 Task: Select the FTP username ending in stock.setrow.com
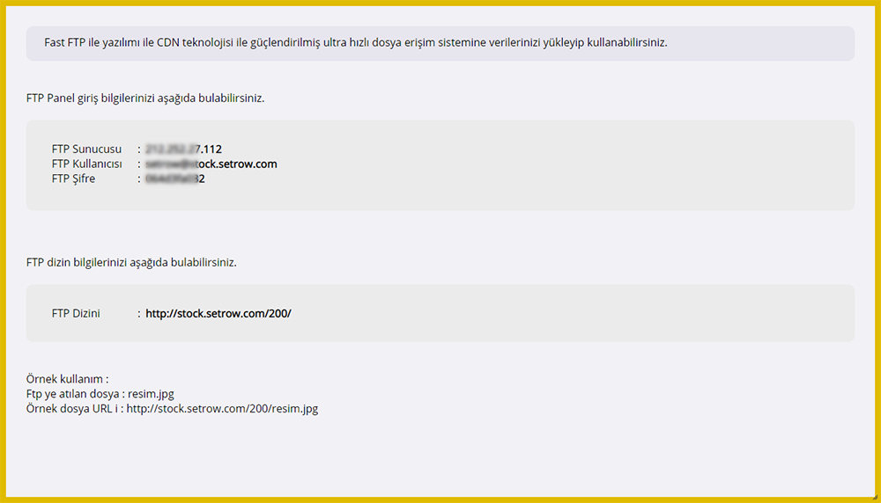(x=211, y=164)
